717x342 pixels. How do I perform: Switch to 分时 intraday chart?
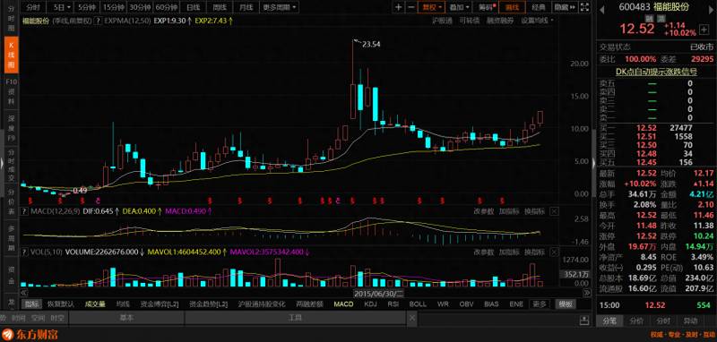[x=33, y=7]
